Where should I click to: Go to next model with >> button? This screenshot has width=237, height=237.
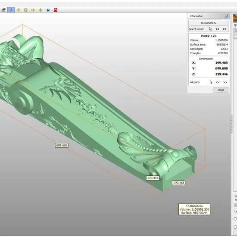225,29
